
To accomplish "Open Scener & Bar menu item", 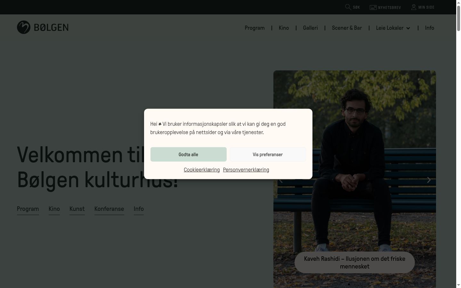I will point(347,28).
